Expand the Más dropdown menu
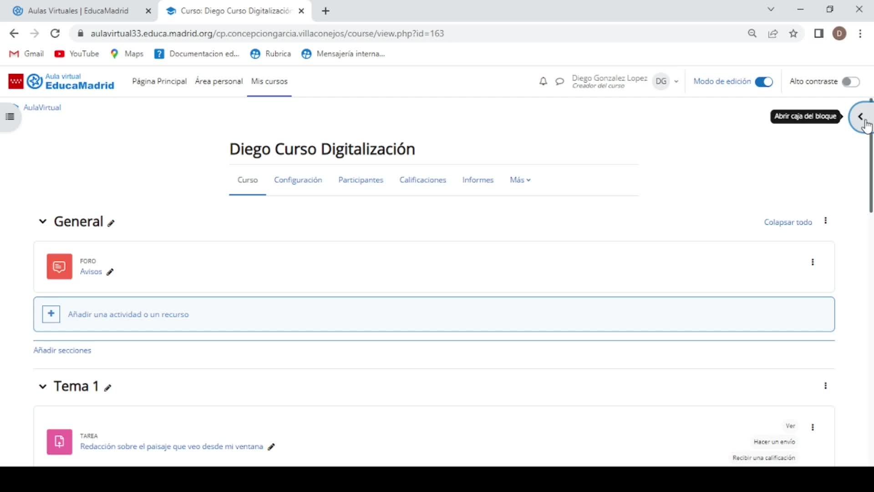Viewport: 874px width, 492px height. [520, 180]
